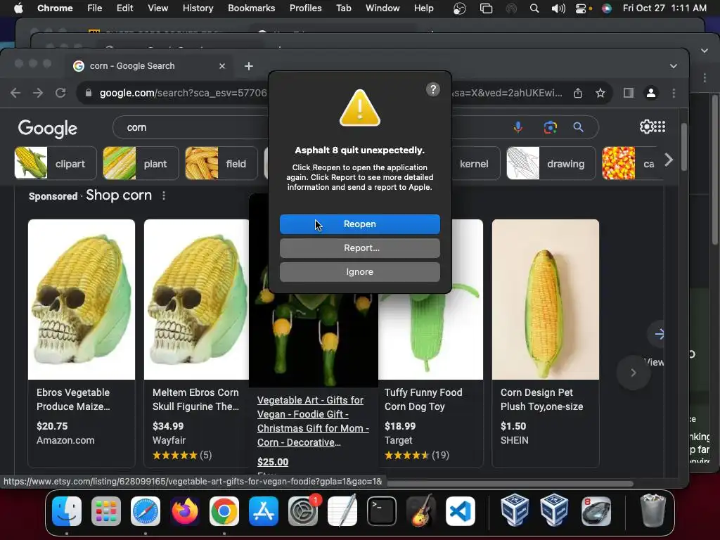Click the $1.50 SHEIN price
This screenshot has width=720, height=540.
pos(513,426)
